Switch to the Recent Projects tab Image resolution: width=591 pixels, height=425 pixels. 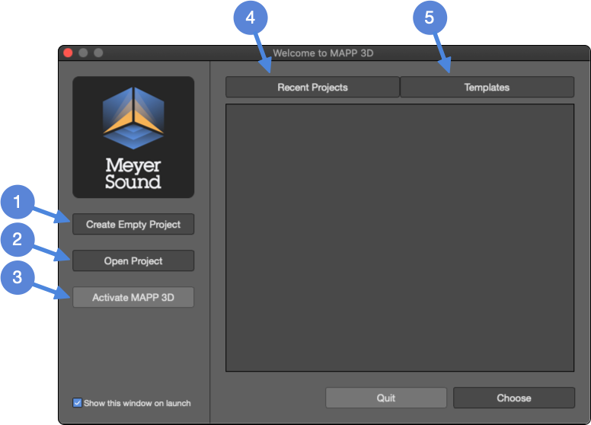click(312, 87)
